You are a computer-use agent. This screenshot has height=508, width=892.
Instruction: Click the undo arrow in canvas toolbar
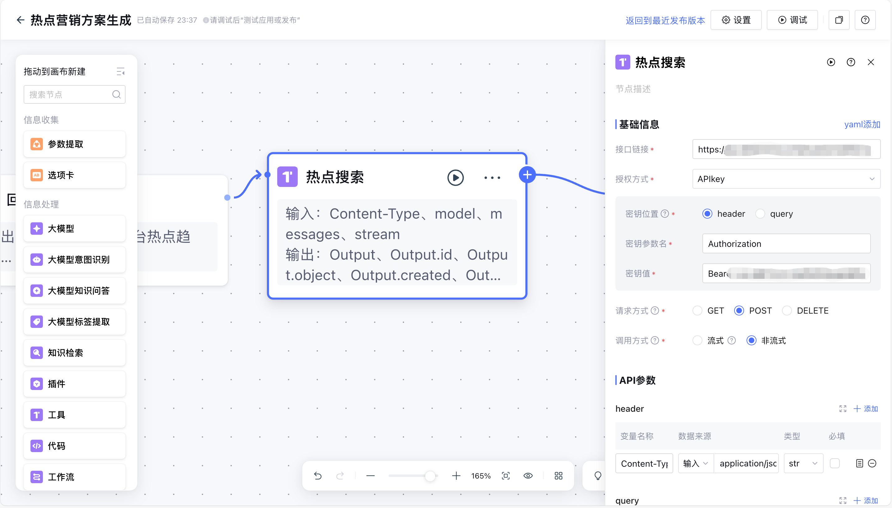point(317,476)
